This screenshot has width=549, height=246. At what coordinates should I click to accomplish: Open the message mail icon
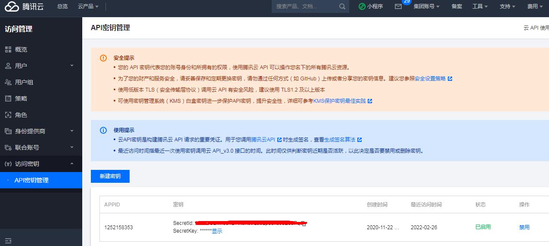[x=398, y=6]
